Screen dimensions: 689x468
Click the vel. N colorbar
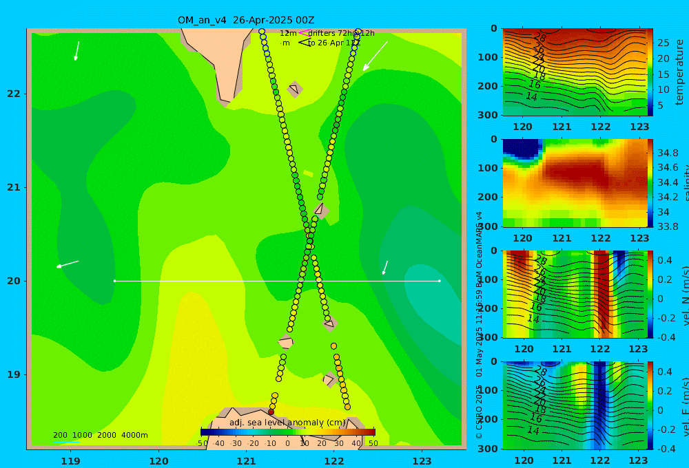[650, 294]
